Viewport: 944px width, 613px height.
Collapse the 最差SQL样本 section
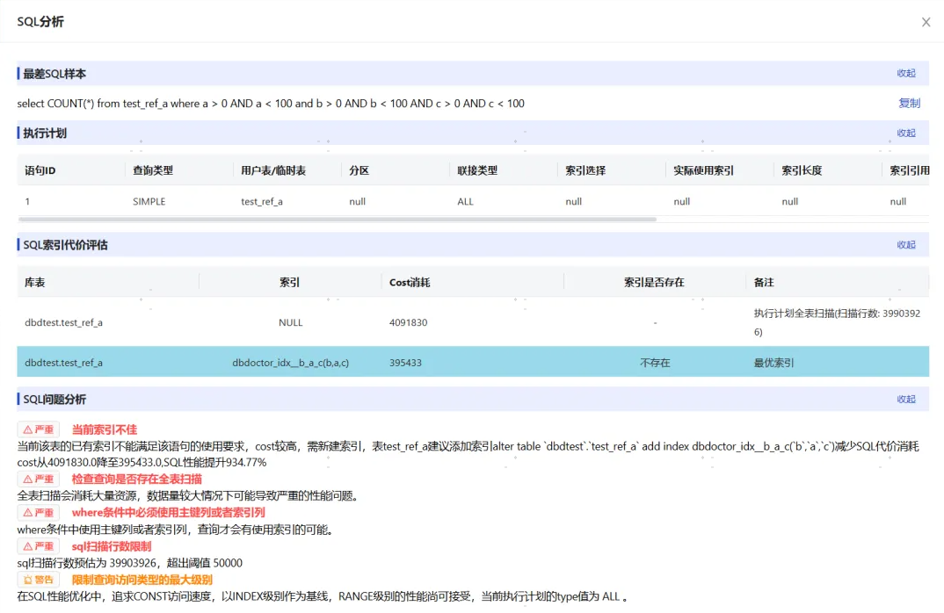pos(906,73)
